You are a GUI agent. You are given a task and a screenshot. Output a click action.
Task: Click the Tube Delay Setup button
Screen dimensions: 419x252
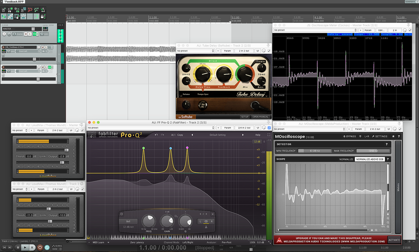tap(244, 117)
